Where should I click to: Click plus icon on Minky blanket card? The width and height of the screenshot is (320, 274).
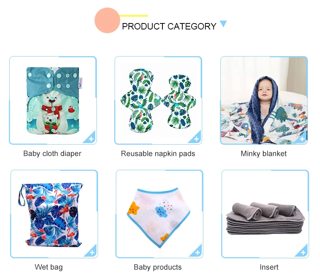point(302,139)
